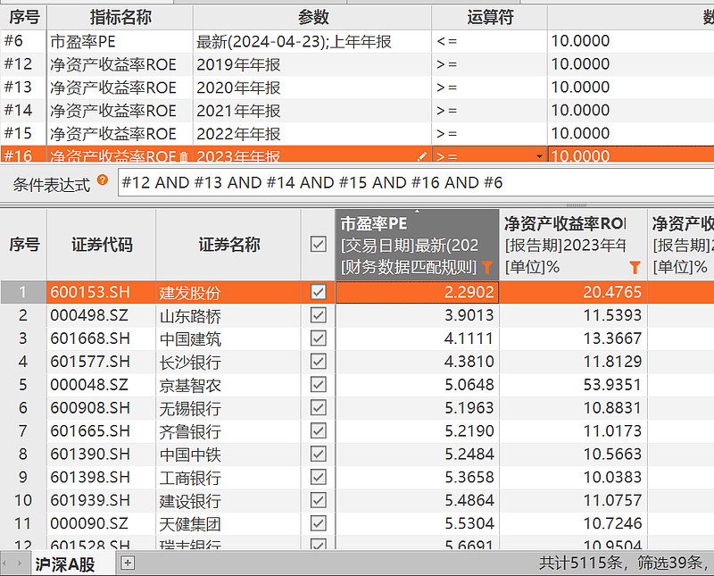The width and height of the screenshot is (714, 576).
Task: Click stock name 京基智农
Action: coord(190,386)
